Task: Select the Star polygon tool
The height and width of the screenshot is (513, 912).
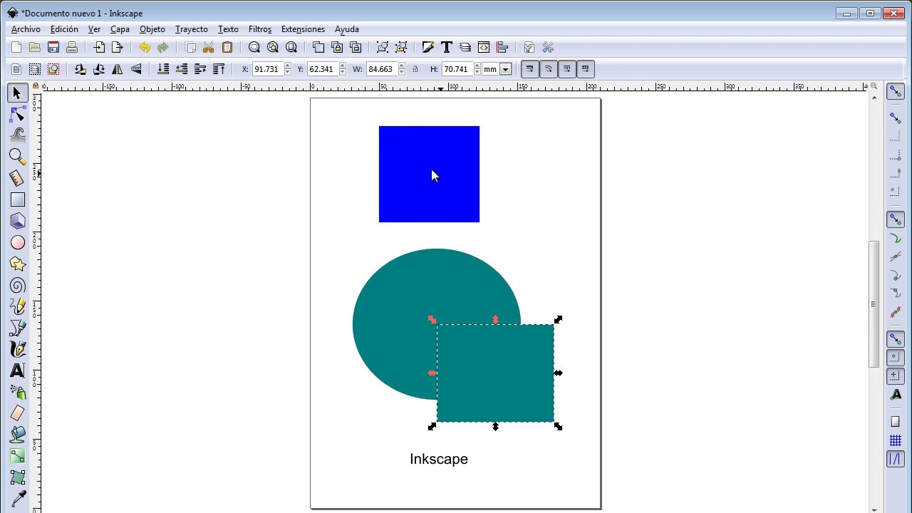Action: (18, 264)
